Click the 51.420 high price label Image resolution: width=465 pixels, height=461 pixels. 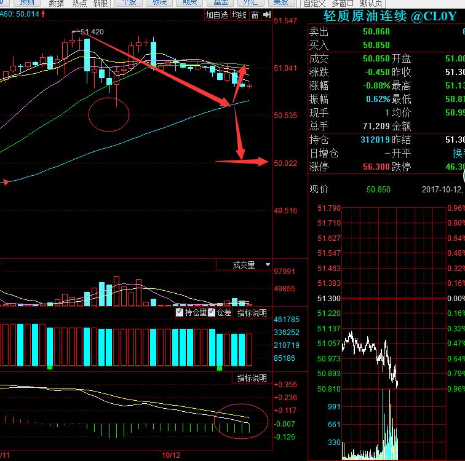click(x=92, y=32)
